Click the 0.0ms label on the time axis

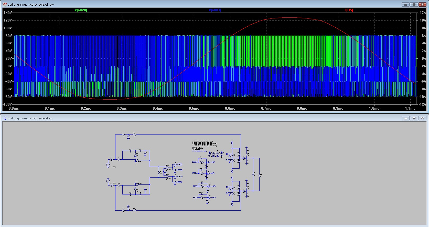pyautogui.click(x=14, y=108)
